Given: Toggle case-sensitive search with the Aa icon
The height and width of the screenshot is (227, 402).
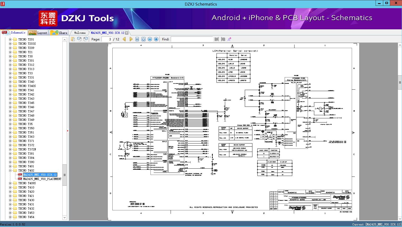Looking at the screenshot, I should [229, 39].
